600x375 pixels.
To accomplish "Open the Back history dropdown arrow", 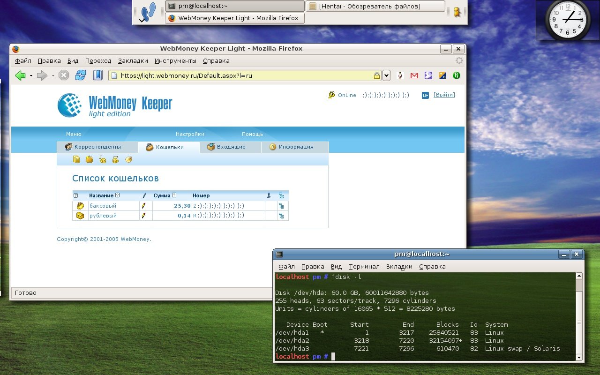I will click(x=31, y=75).
